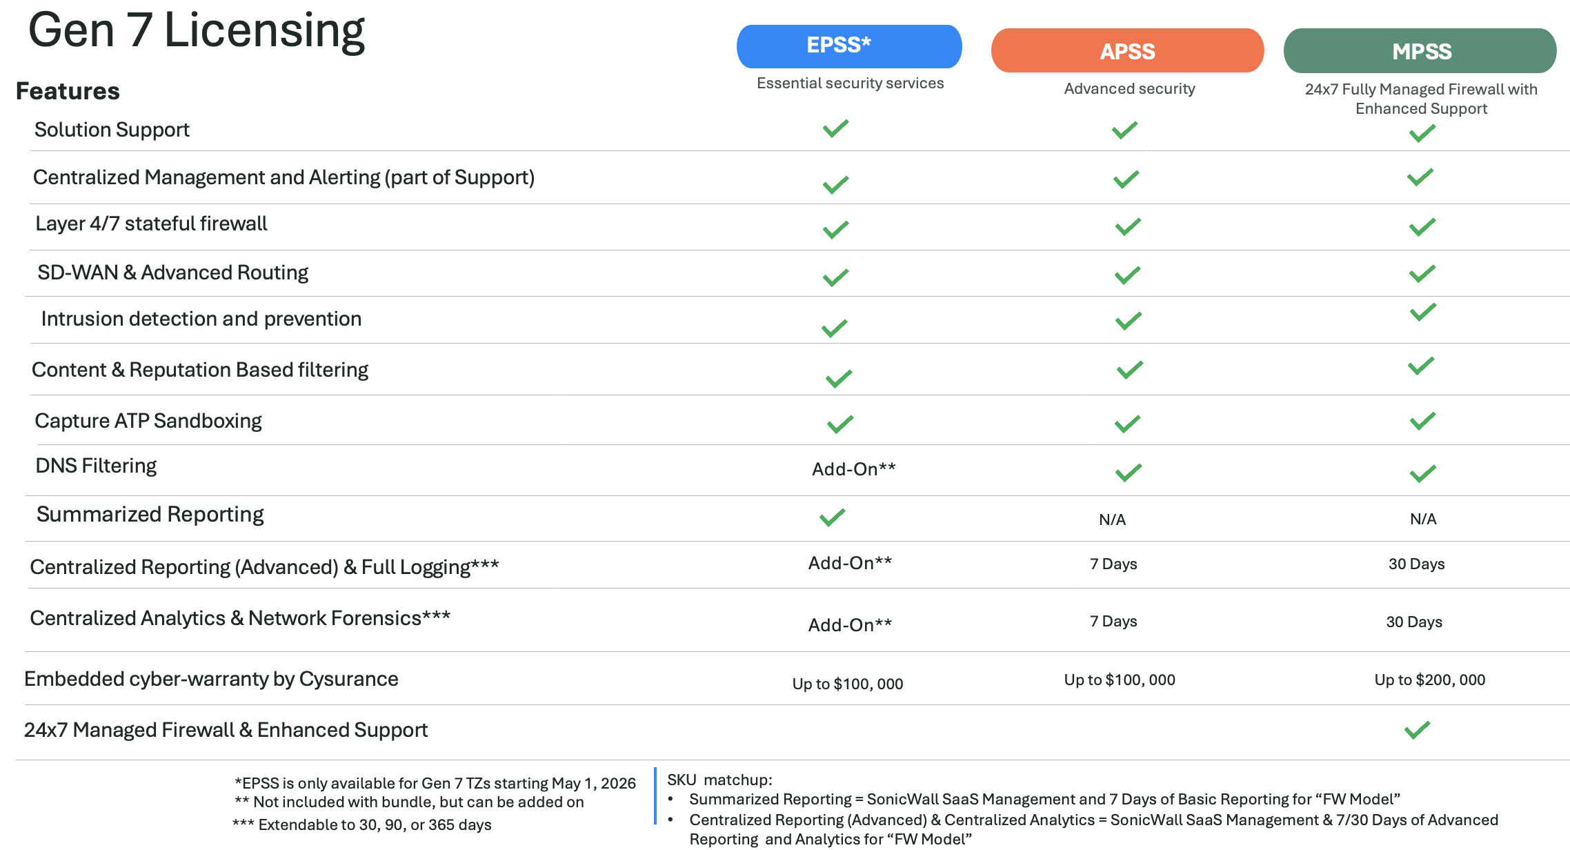1570x850 pixels.
Task: Click 30 Days under MPSS for Centralized Analytics
Action: click(x=1414, y=622)
